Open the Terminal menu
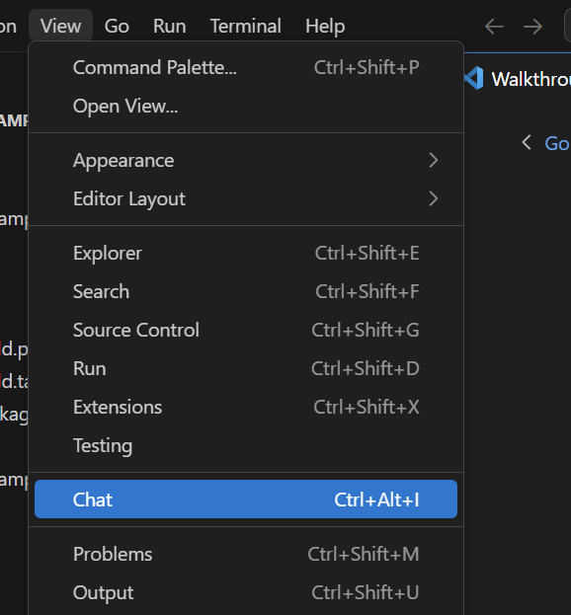571x615 pixels. (x=246, y=27)
